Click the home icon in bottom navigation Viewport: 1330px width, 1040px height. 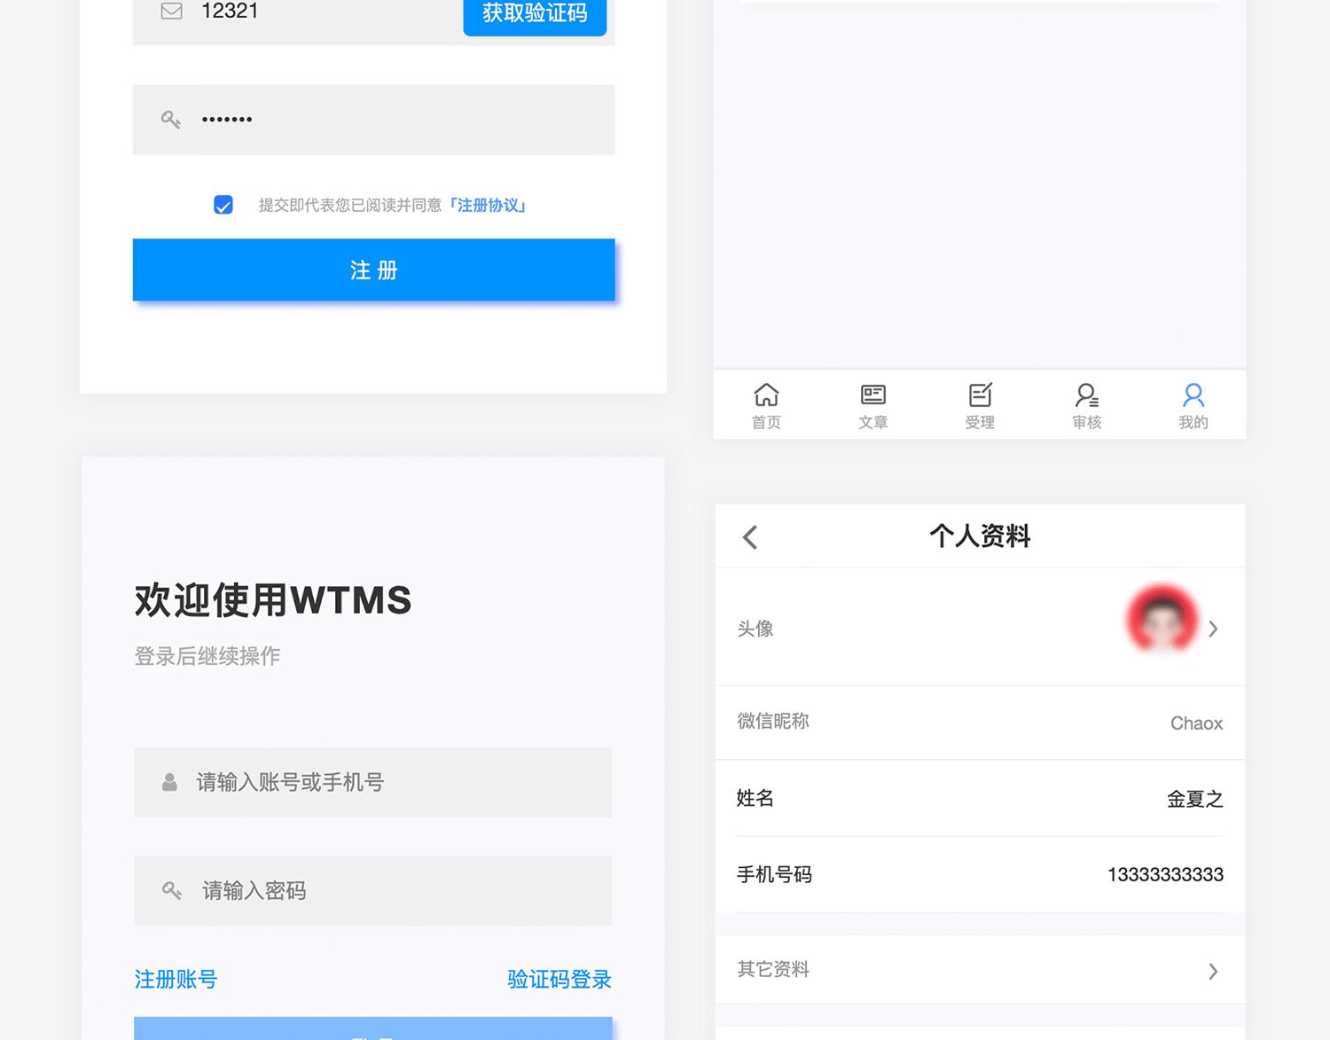click(766, 395)
